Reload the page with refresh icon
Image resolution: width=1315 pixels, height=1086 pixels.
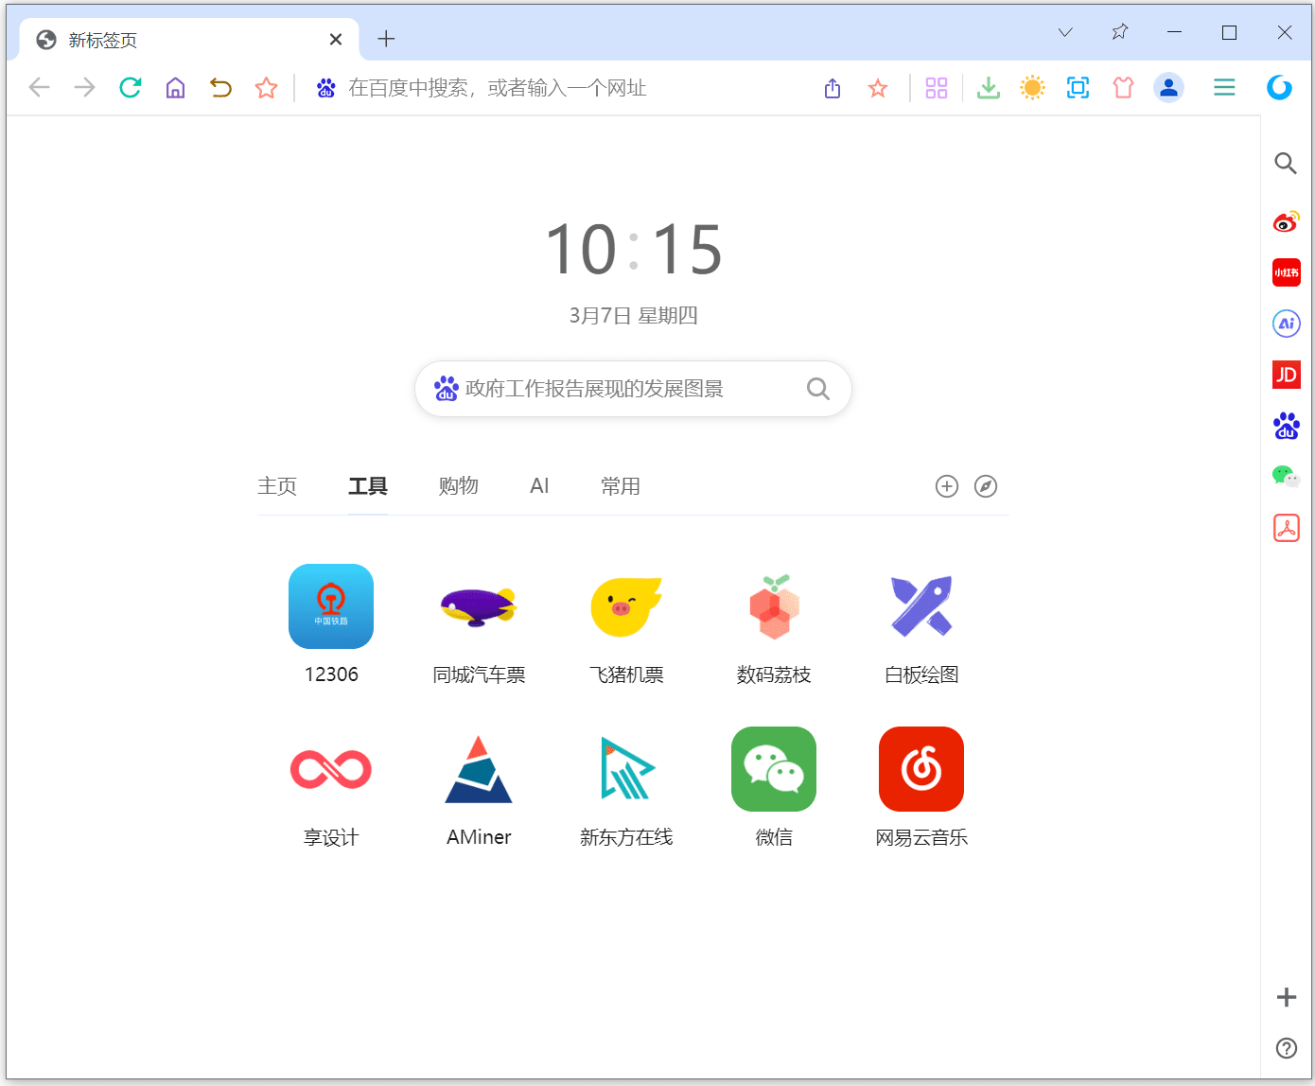point(130,88)
